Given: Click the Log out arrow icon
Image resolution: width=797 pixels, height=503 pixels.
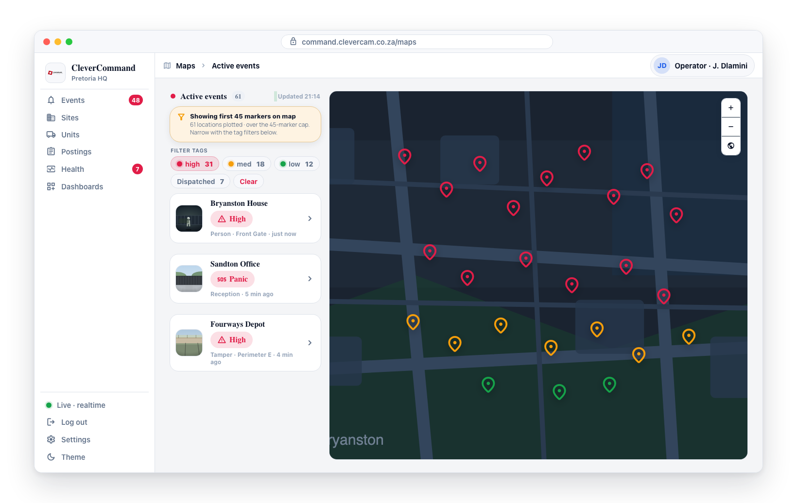Looking at the screenshot, I should [51, 422].
